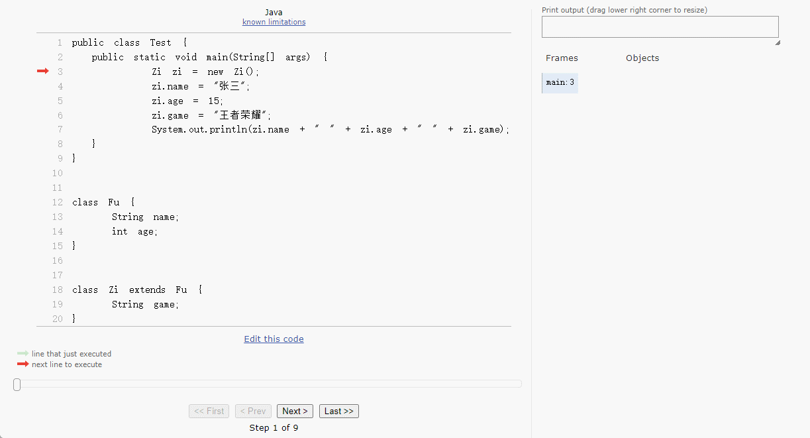Click the System.out.println code line
Image resolution: width=810 pixels, height=438 pixels.
click(330, 129)
